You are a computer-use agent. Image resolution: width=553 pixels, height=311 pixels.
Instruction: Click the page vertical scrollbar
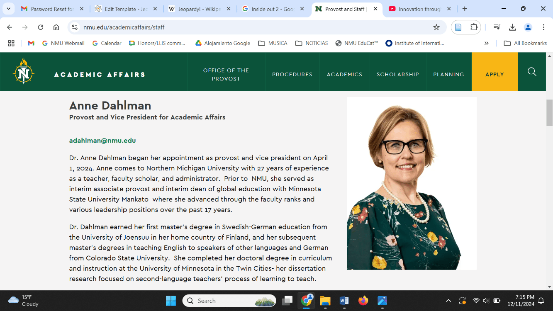549,113
